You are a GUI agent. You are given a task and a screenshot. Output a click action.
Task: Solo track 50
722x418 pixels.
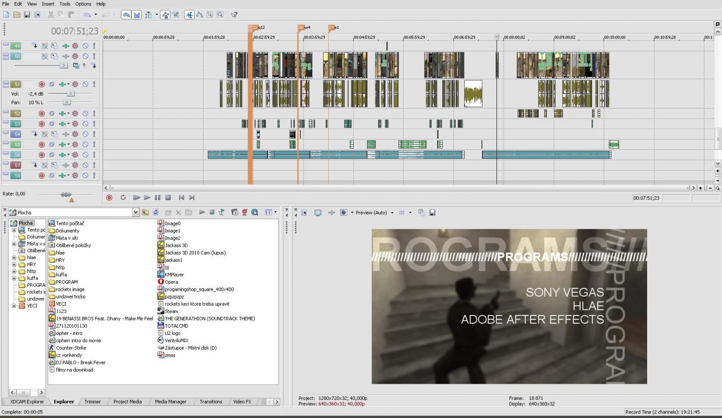coord(94,56)
